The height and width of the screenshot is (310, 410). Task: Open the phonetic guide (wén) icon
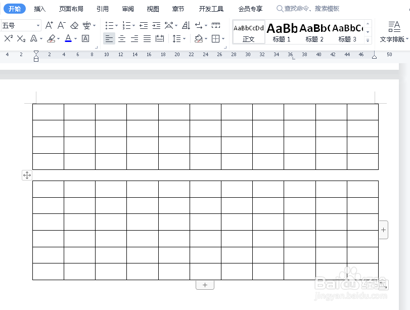(x=86, y=25)
